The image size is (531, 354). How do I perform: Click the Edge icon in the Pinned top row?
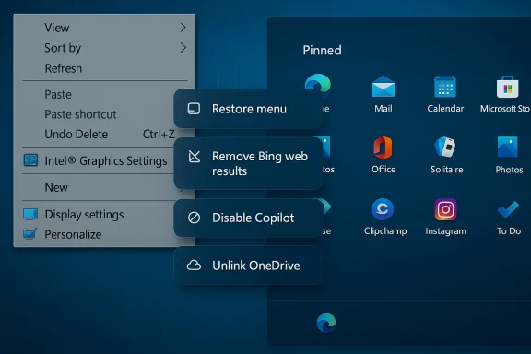click(318, 83)
